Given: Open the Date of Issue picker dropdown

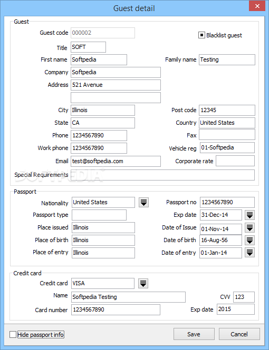Looking at the screenshot, I should (249, 228).
